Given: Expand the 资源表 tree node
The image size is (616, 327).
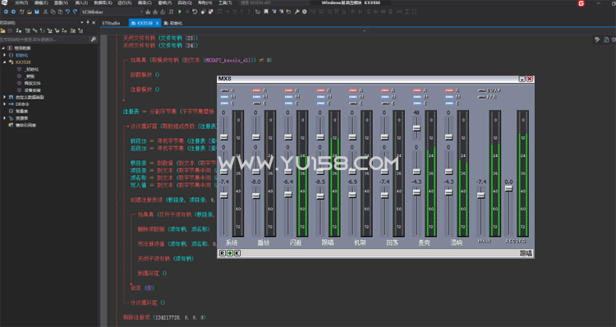Looking at the screenshot, I should tap(4, 118).
